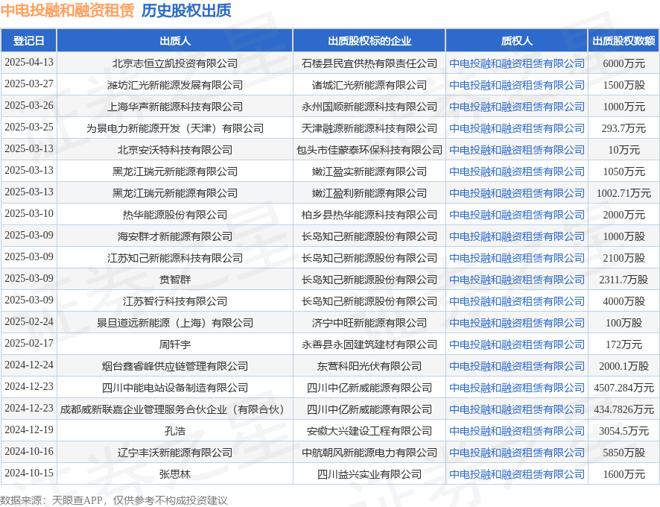660x507 pixels.
Task: Click the 数据来源 天眼查APP footer note
Action: (114, 500)
